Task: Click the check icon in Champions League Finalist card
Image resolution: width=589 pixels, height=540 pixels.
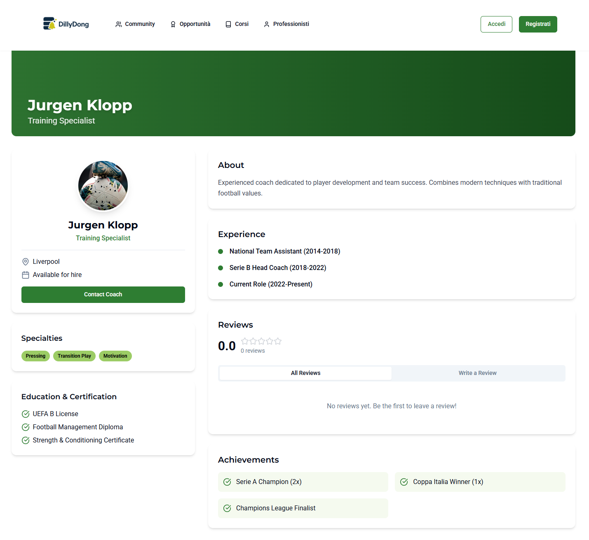Action: 227,508
